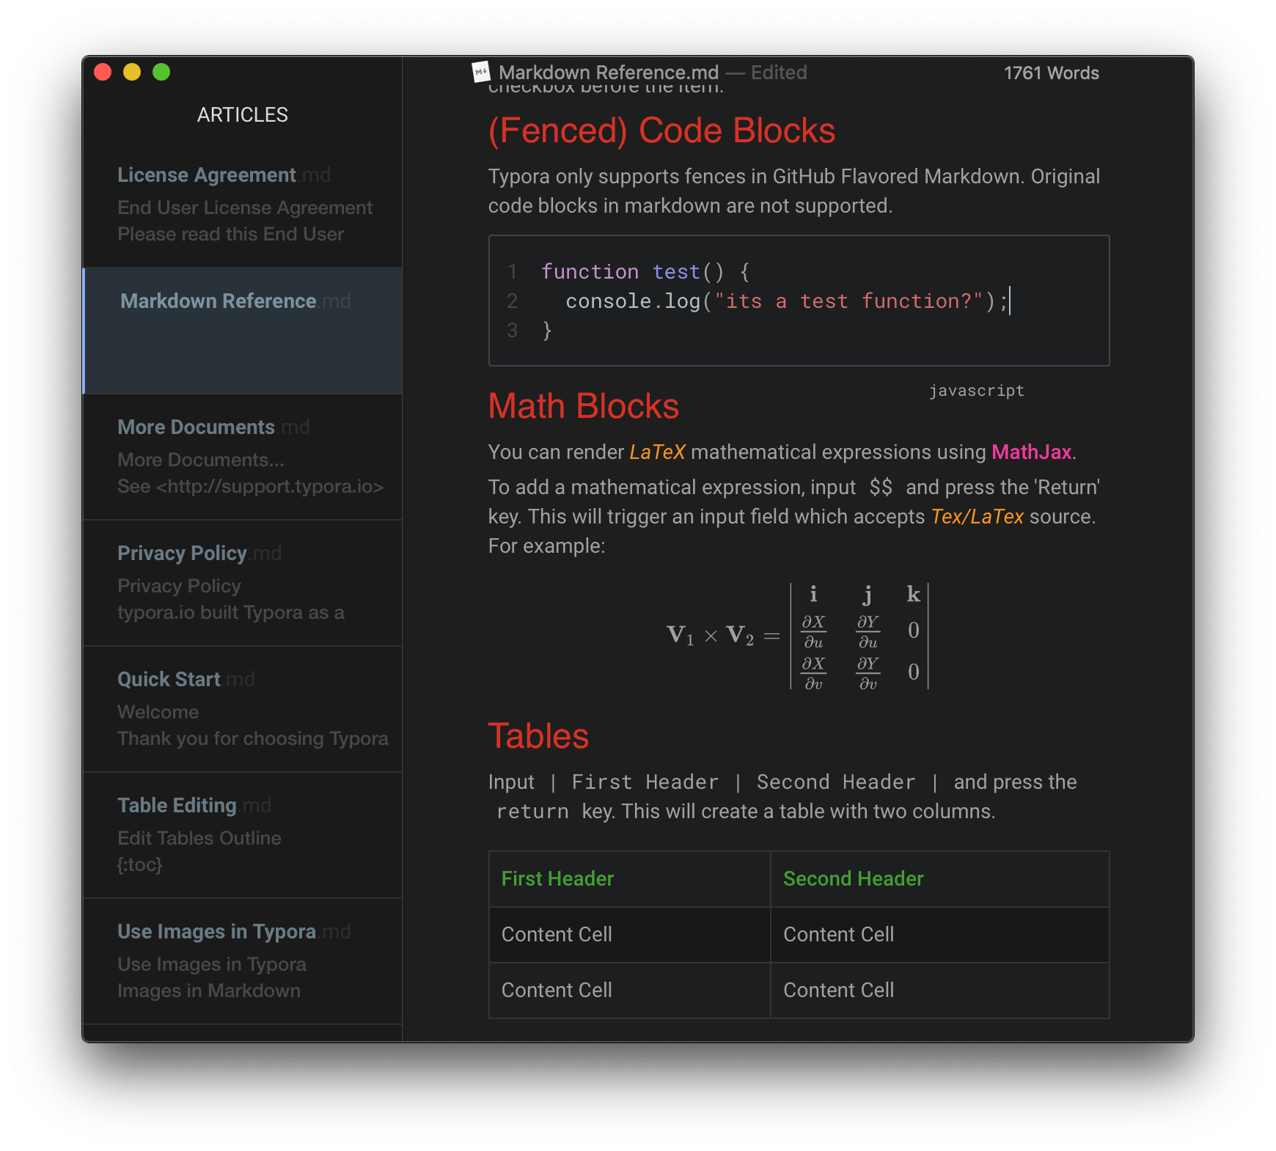This screenshot has width=1276, height=1151.
Task: Open Use Images in Typora.md article
Action: coord(243,961)
